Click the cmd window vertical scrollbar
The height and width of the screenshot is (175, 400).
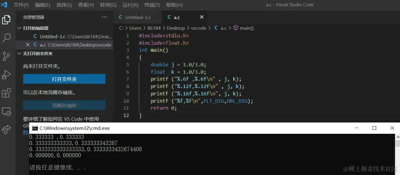397,154
